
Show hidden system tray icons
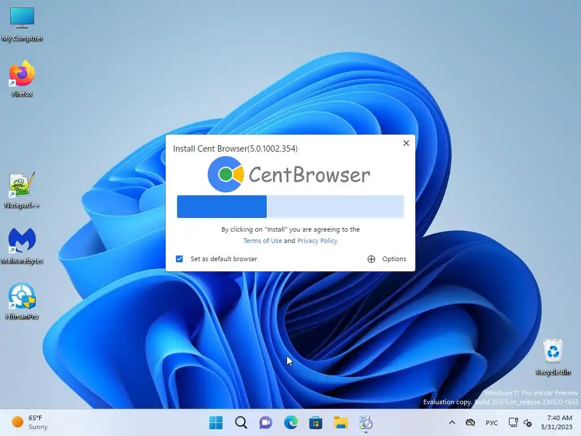(452, 422)
